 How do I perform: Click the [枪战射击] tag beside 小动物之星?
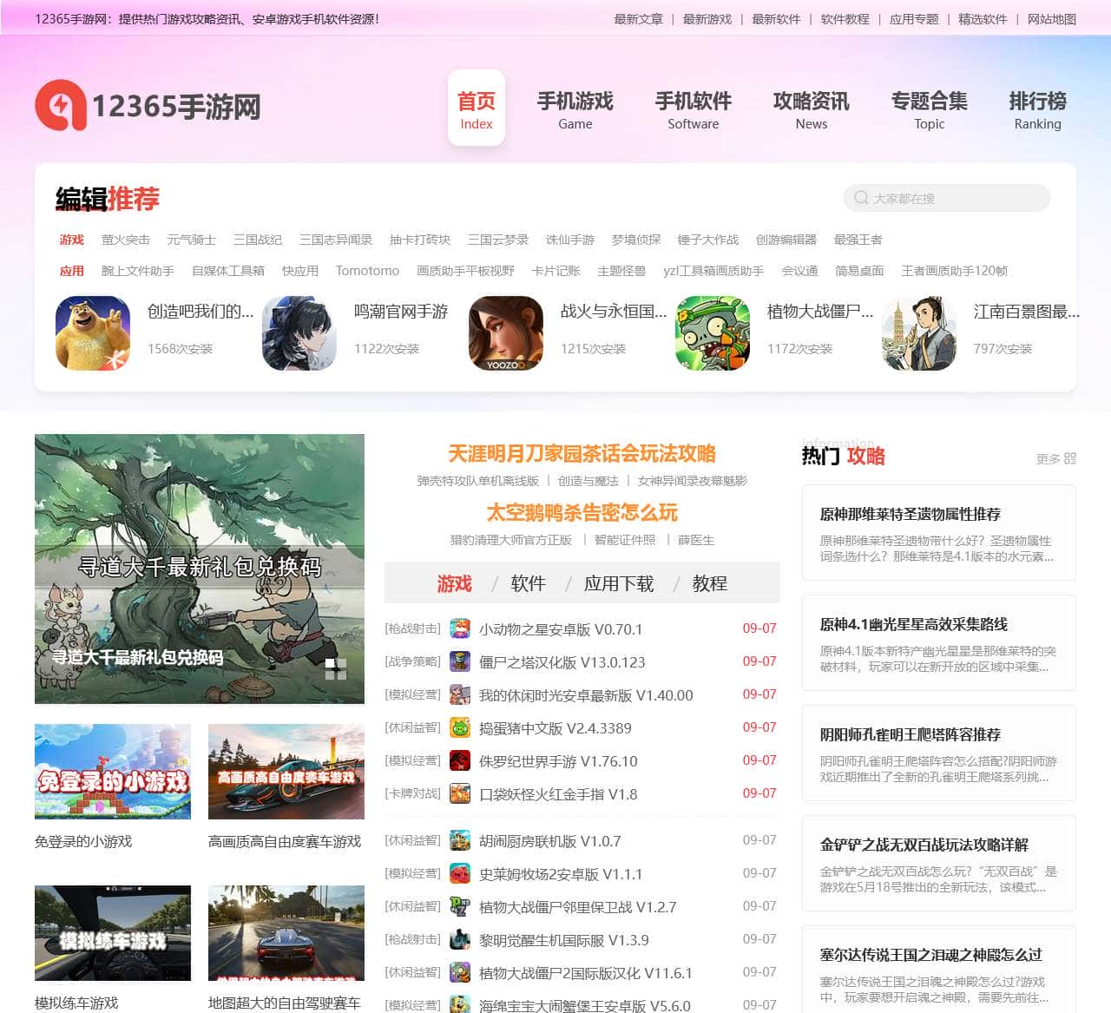click(413, 628)
